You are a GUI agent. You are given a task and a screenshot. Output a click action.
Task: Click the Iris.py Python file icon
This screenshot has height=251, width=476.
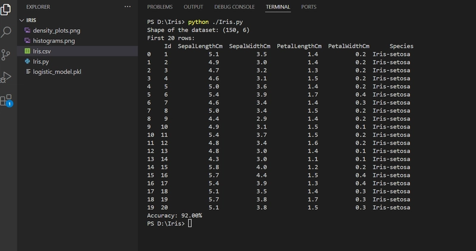27,61
